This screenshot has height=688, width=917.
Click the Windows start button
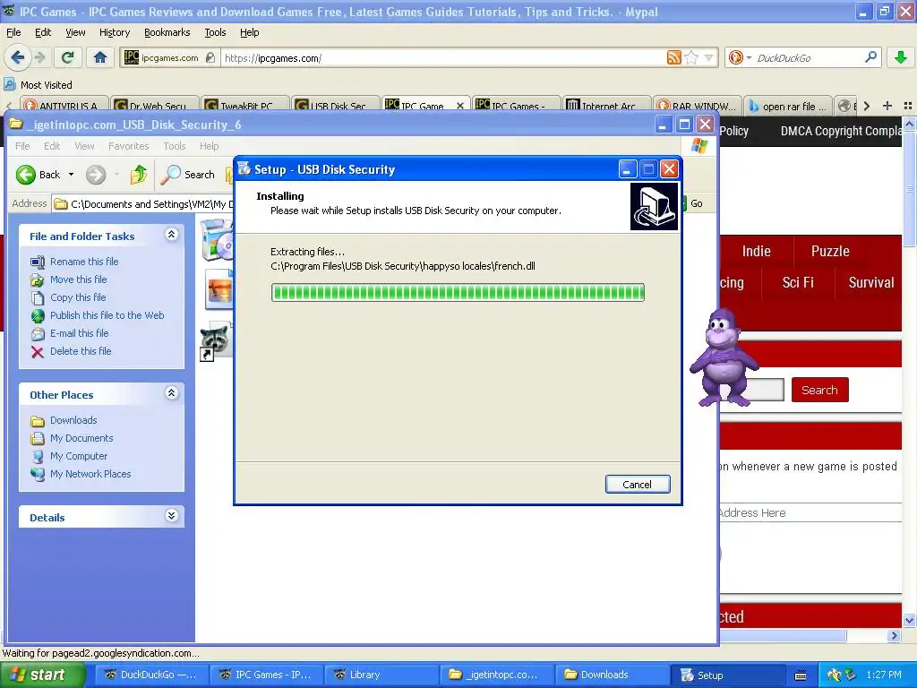tap(41, 675)
